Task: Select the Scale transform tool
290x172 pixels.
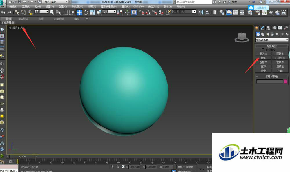Action: (92, 12)
